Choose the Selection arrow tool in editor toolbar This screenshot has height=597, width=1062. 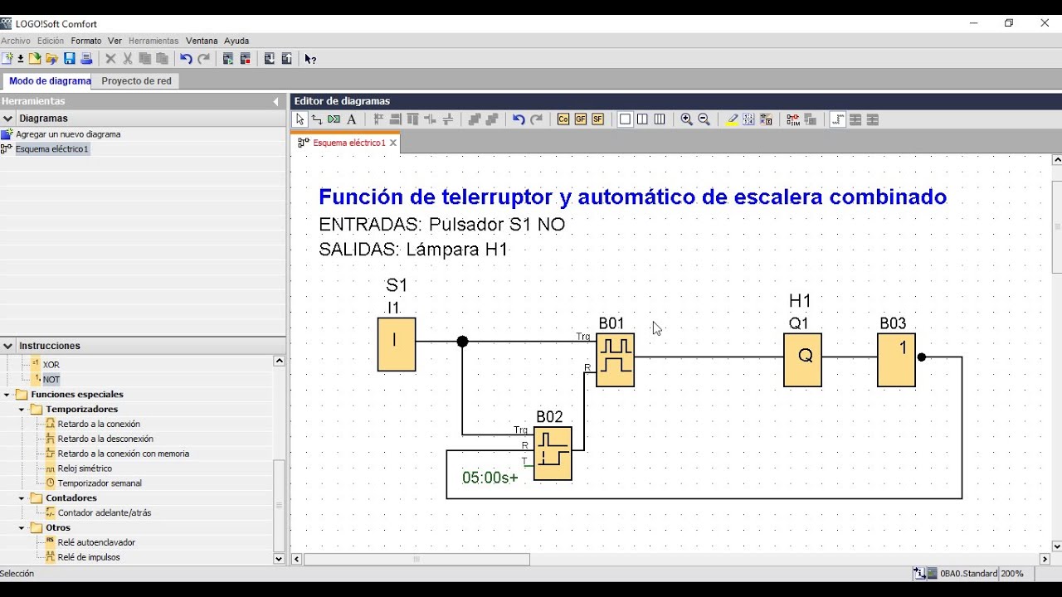tap(300, 119)
